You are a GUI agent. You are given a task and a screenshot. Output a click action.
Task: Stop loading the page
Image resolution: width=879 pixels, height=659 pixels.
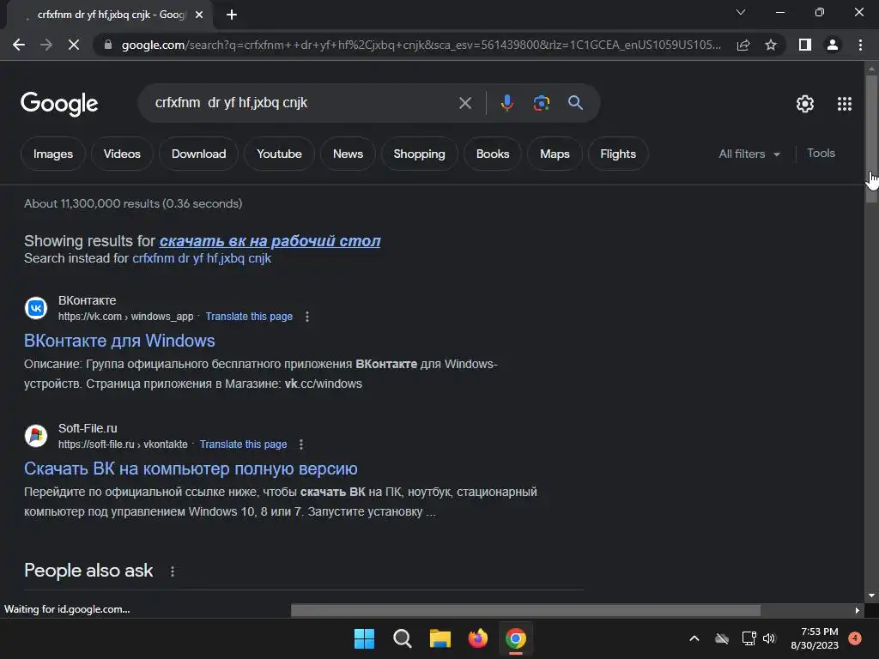pos(74,45)
